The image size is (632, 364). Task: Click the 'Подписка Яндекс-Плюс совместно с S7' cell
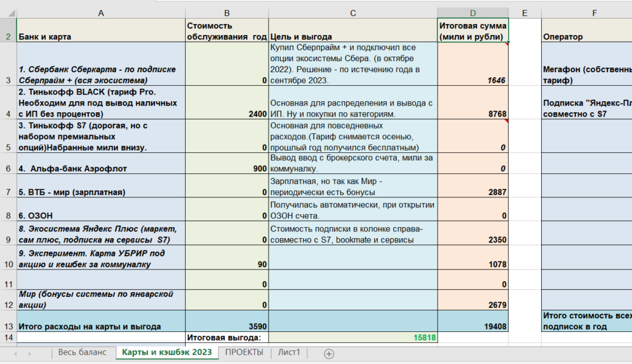click(587, 102)
